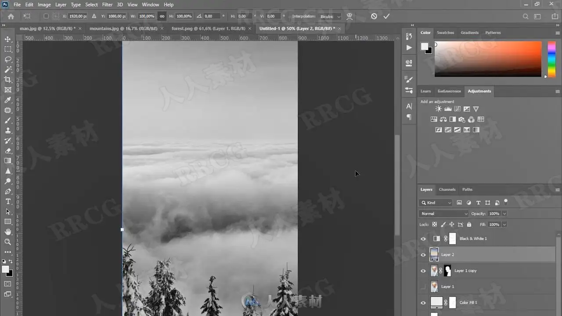Toggle the reference point checkbox
The width and height of the screenshot is (562, 316).
tap(46, 16)
